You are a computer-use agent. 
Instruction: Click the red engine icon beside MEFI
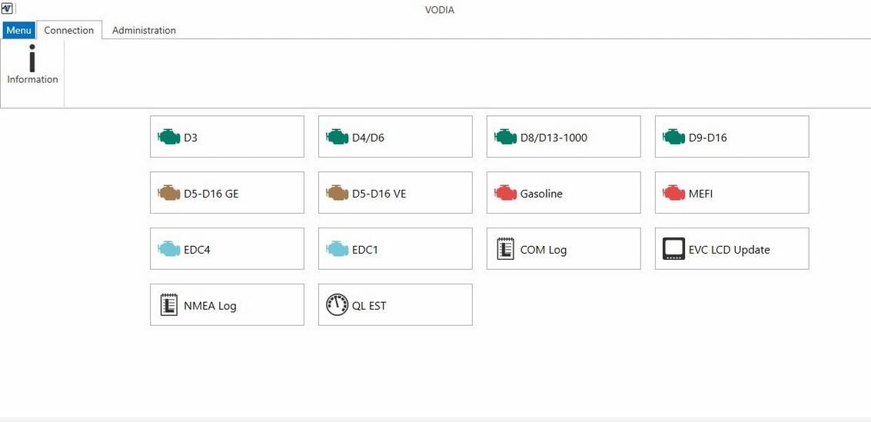click(x=673, y=193)
